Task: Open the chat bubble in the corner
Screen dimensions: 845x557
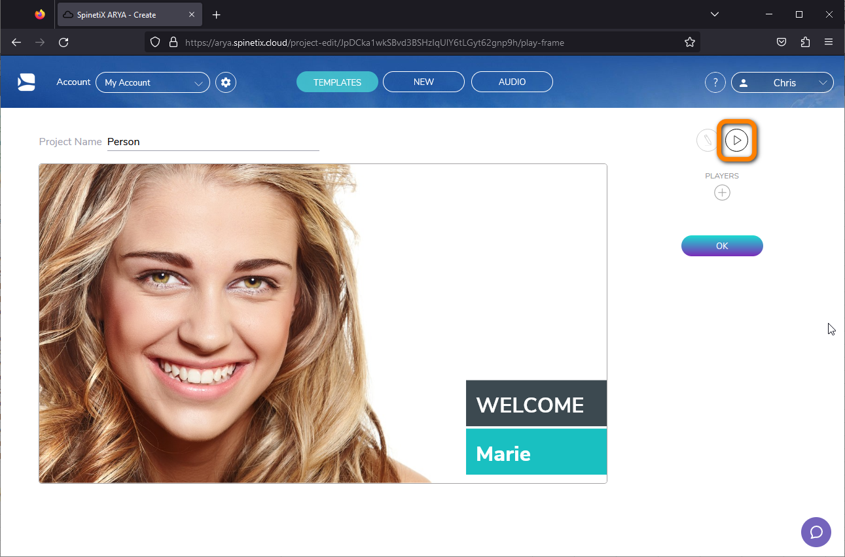Action: pyautogui.click(x=816, y=532)
